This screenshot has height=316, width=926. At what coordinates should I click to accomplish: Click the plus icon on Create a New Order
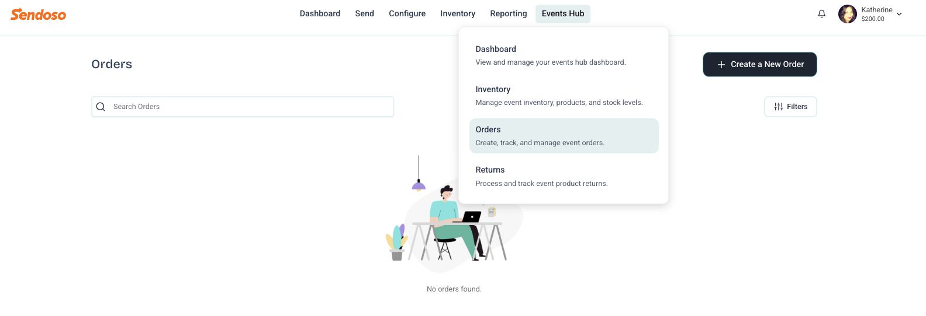coord(721,65)
